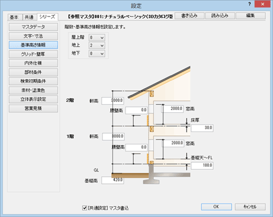The width and height of the screenshot is (273, 217).
Task: Toggle the 共通設定 マスタ書込 checkbox
Action: [x=85, y=208]
